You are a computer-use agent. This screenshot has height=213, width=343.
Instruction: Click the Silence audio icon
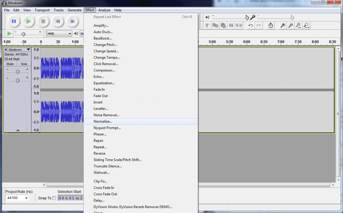pos(239,25)
